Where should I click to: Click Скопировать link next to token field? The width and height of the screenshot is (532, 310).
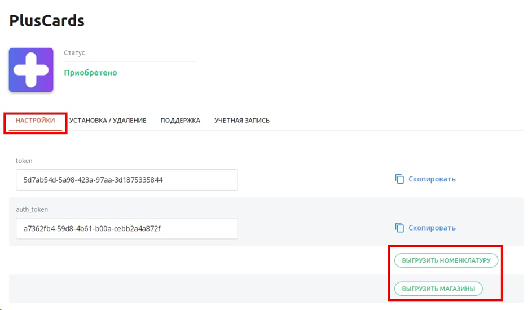pyautogui.click(x=432, y=179)
